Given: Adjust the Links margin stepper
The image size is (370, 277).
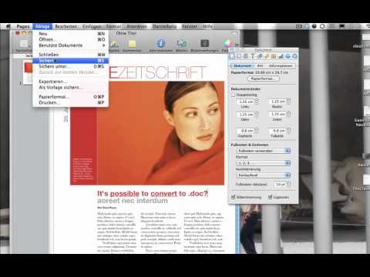Looking at the screenshot, I should pos(257,102).
